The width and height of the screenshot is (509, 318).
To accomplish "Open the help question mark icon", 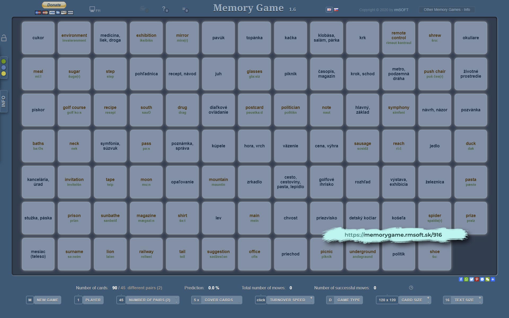I will pos(164,9).
